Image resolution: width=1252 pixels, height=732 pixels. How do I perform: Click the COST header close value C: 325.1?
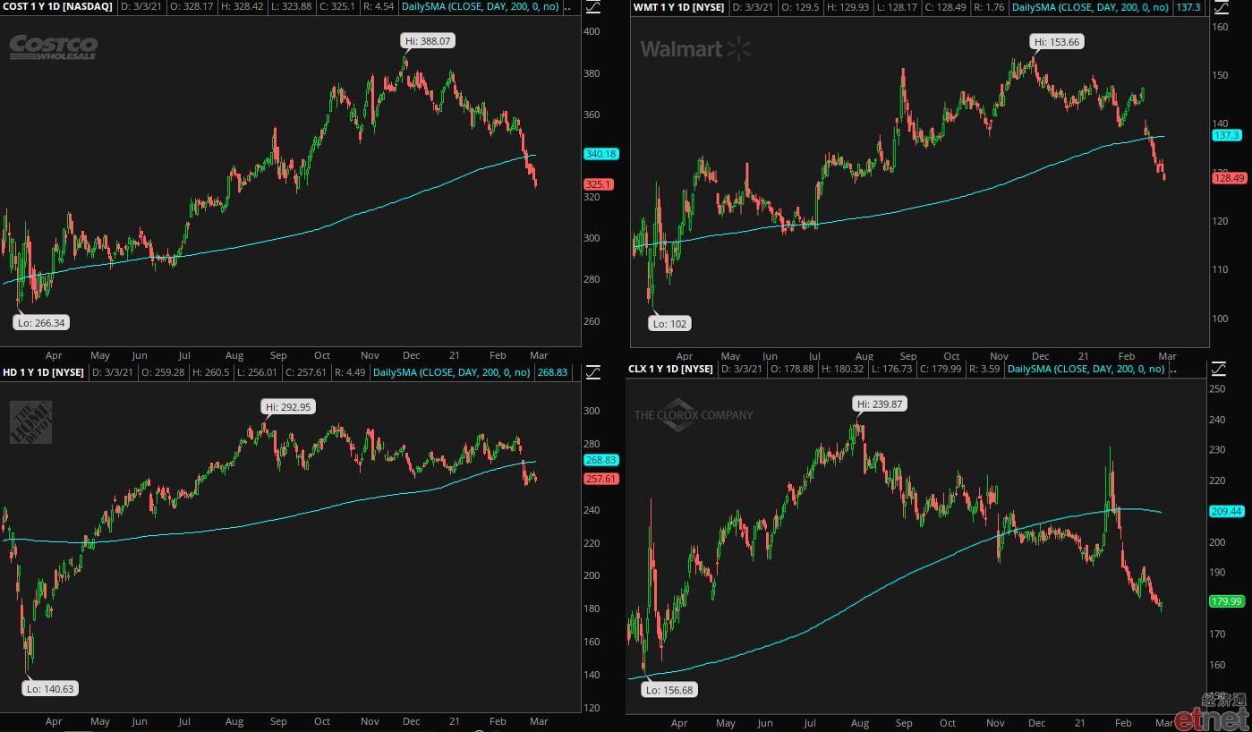click(x=336, y=7)
